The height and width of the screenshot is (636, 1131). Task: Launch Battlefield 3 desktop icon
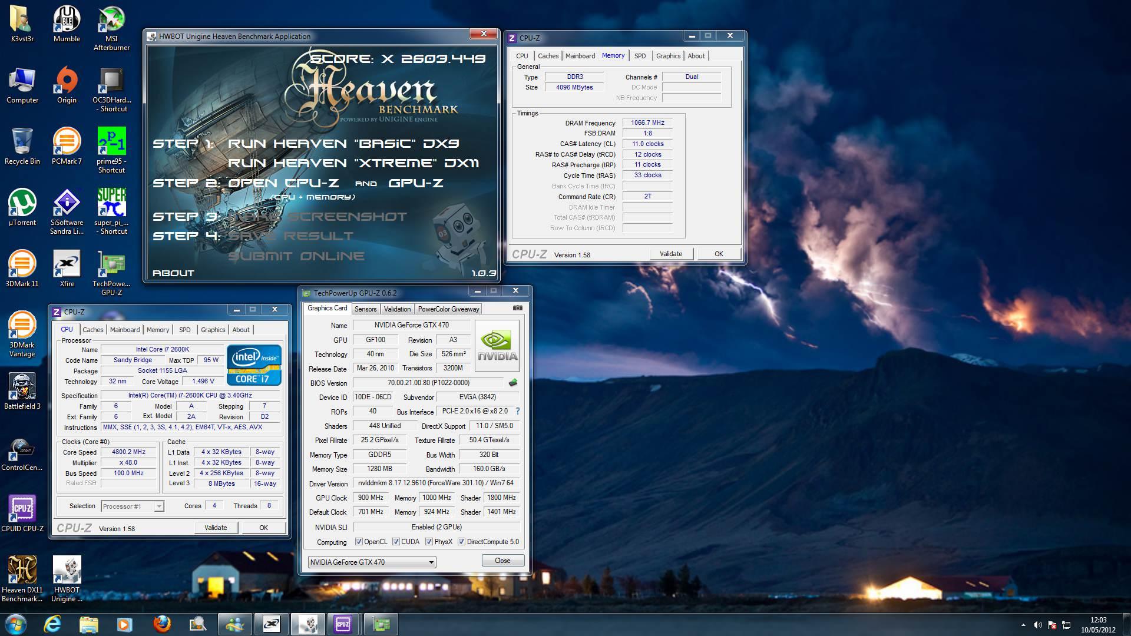[22, 392]
